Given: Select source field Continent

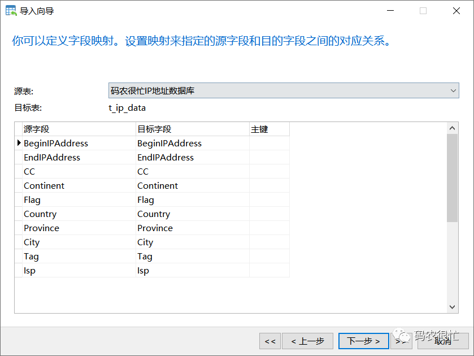Looking at the screenshot, I should coord(79,185).
